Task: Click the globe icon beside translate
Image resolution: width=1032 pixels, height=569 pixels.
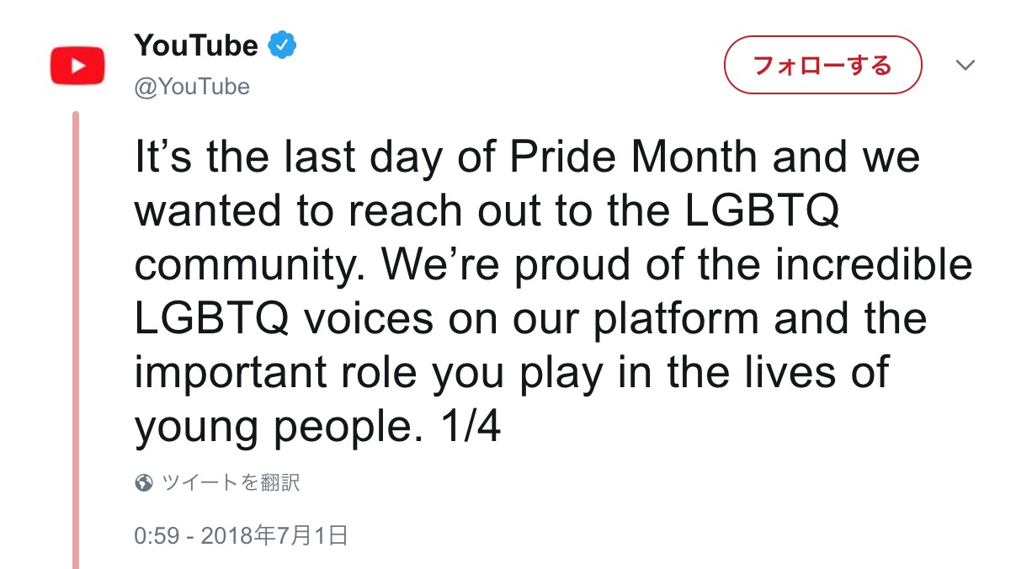Action: point(144,483)
